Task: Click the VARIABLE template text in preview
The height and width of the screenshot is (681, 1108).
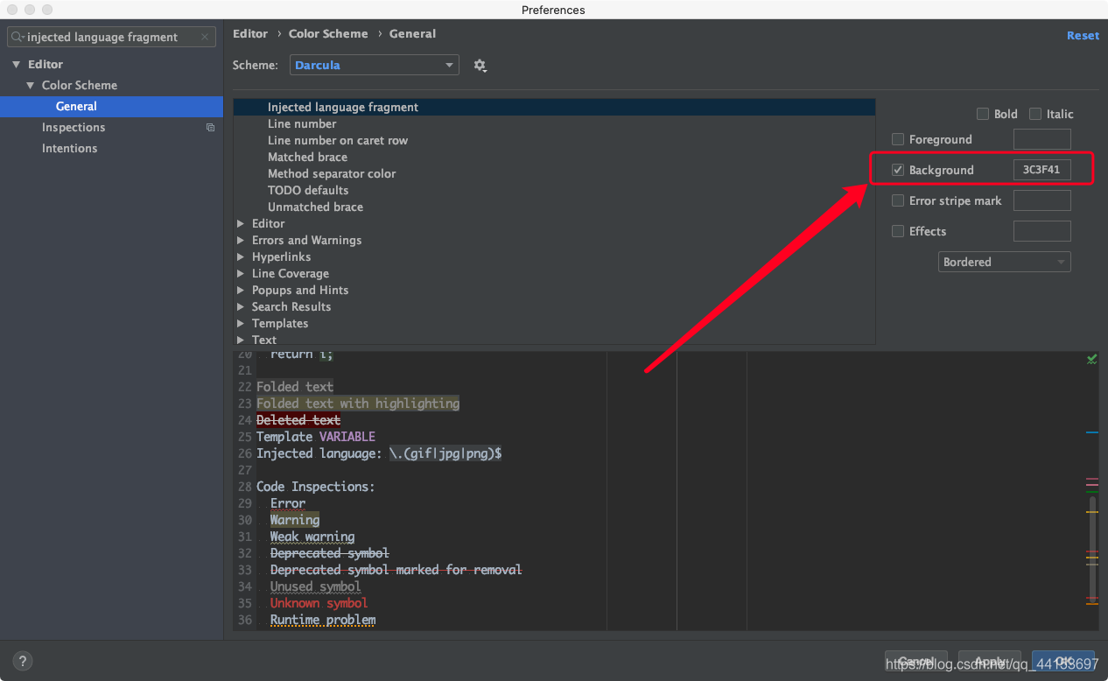Action: point(347,437)
